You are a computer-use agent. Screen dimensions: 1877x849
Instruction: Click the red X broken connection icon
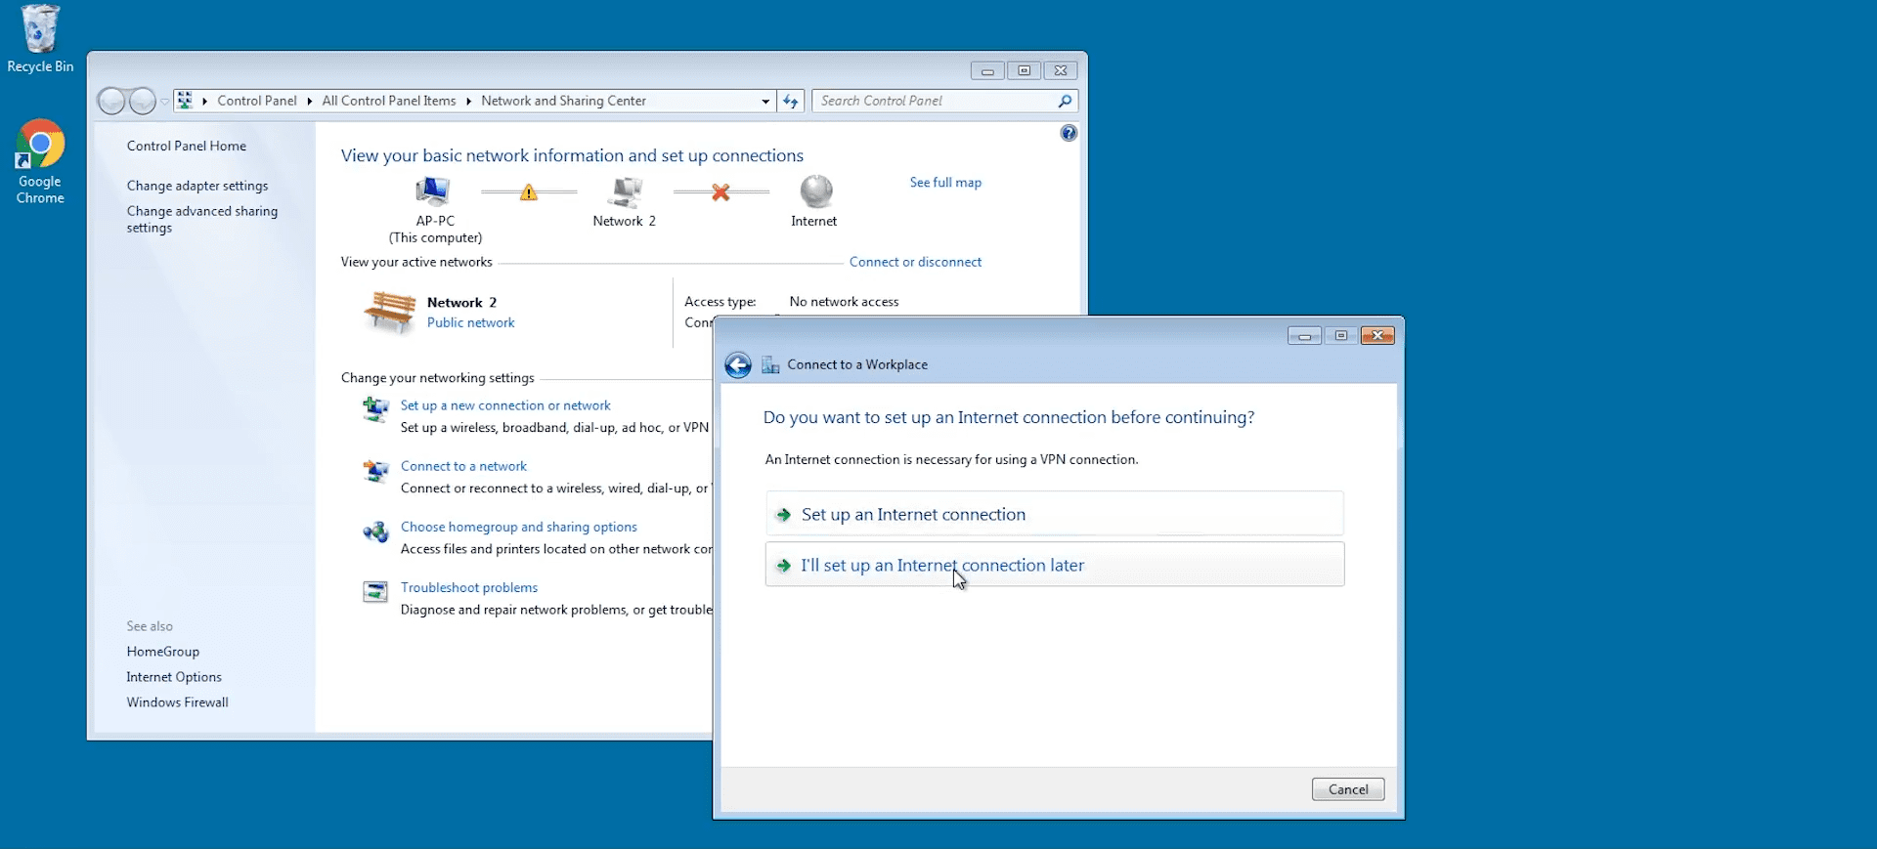[720, 192]
